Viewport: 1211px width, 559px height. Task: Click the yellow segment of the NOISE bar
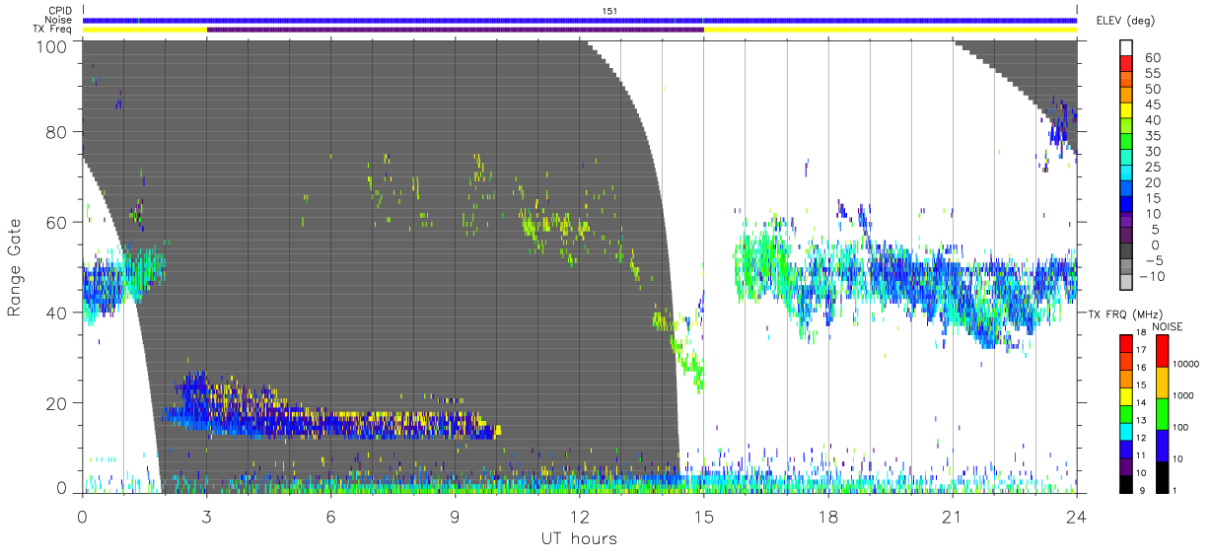coord(1163,383)
